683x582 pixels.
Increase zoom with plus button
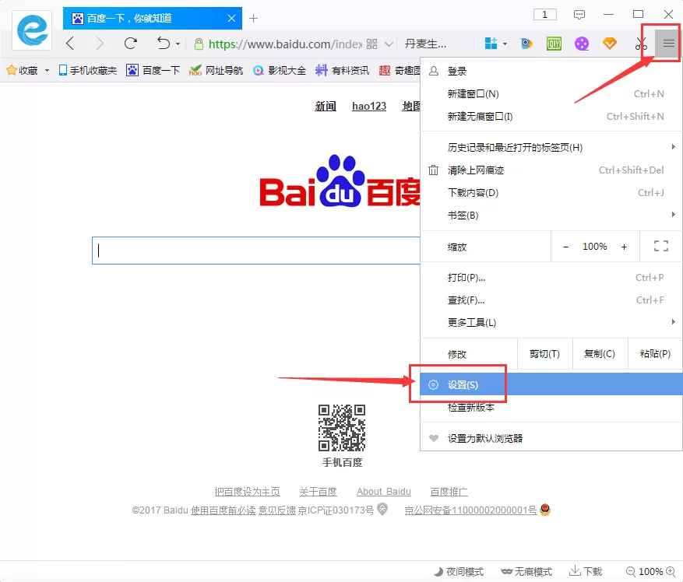[624, 247]
